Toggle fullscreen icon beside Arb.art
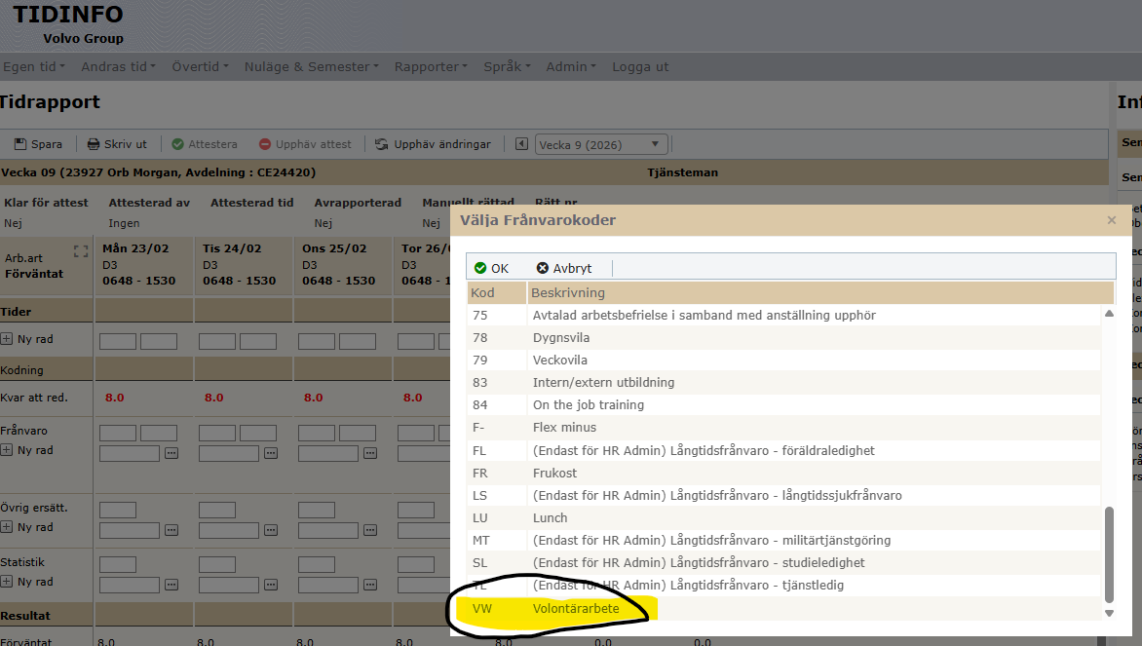This screenshot has width=1142, height=646. [81, 251]
